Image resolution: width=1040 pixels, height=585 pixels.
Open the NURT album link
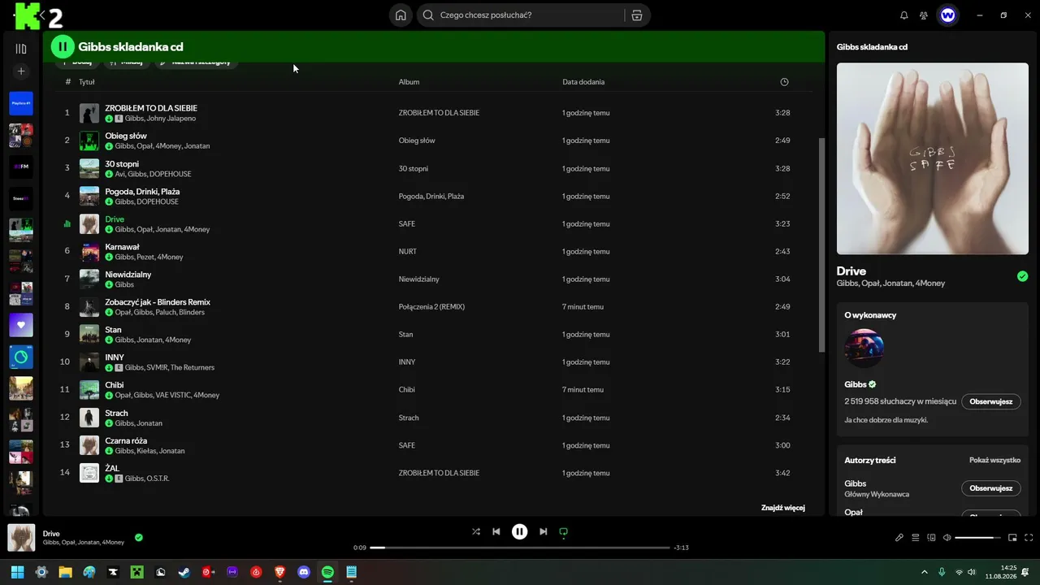pos(408,252)
